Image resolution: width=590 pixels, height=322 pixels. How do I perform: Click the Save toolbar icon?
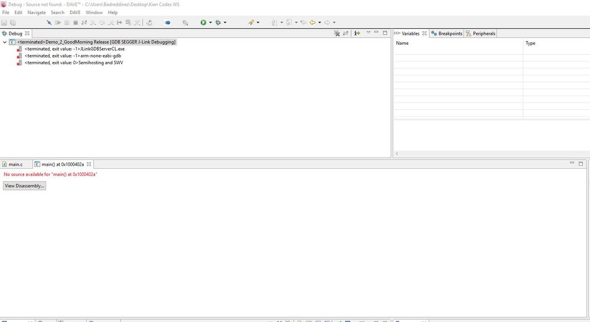[4, 22]
